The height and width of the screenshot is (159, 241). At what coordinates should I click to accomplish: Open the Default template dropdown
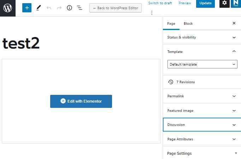click(x=202, y=65)
